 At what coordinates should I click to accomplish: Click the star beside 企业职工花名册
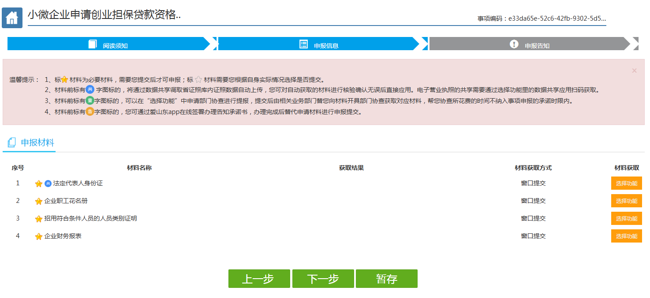click(x=38, y=201)
